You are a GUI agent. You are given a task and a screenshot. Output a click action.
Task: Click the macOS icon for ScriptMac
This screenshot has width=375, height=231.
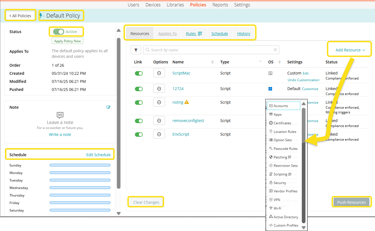pos(270,73)
